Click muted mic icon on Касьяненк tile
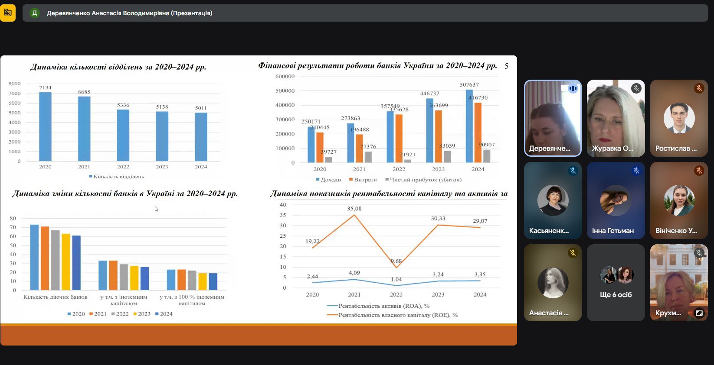714x365 pixels. 573,171
